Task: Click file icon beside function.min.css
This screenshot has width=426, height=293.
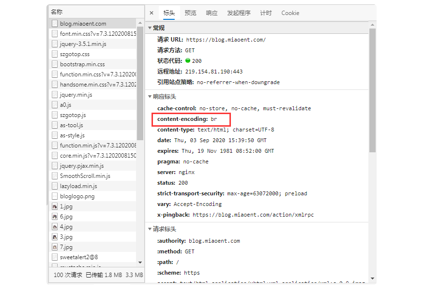Action: click(55, 74)
